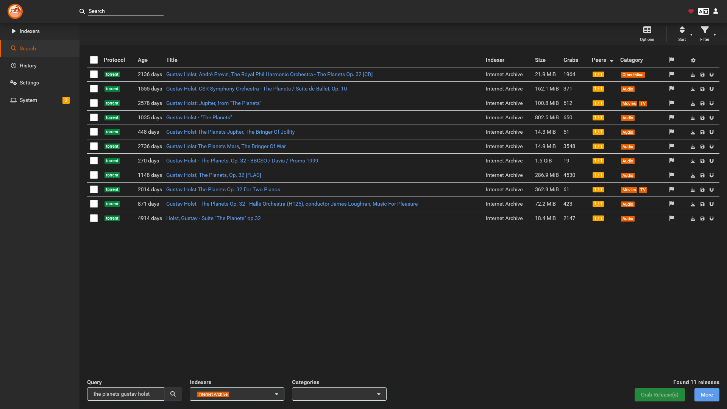
Task: Check the CSR Symphony Orchestra row
Action: point(94,89)
